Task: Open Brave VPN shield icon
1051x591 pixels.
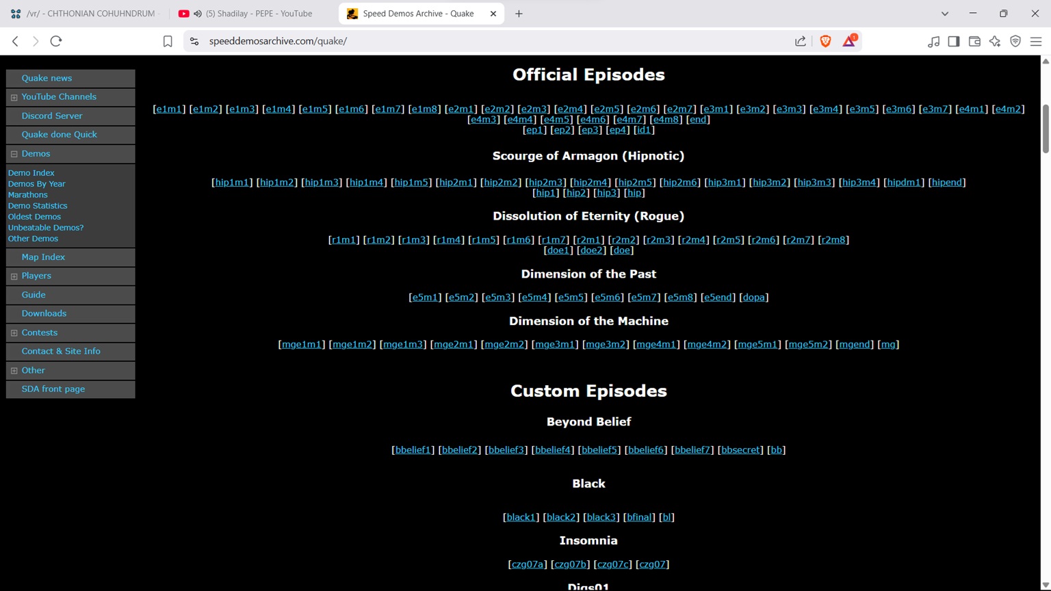Action: click(1015, 42)
